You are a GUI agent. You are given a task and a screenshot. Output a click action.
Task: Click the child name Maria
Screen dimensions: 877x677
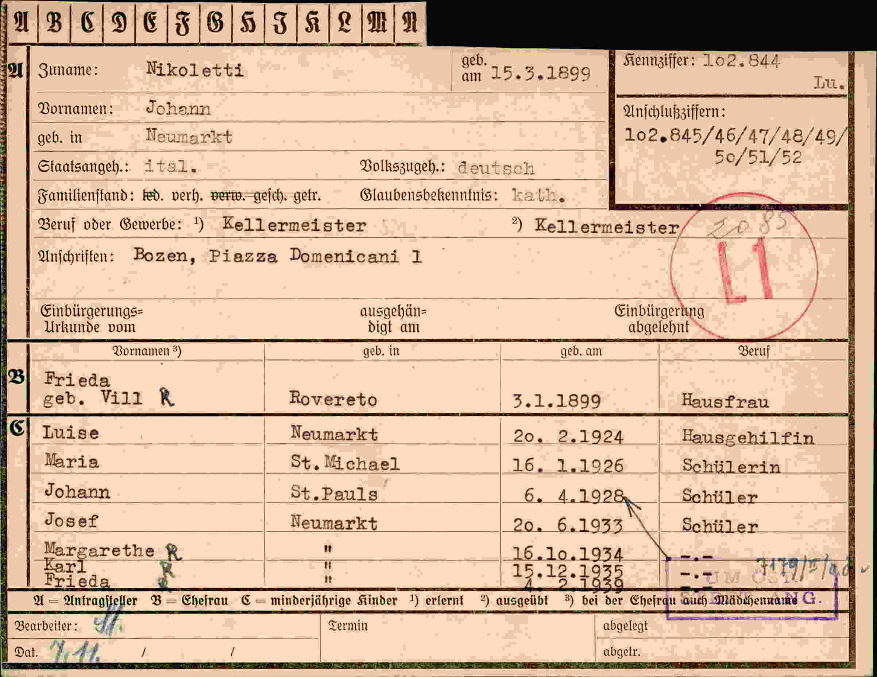coord(72,462)
